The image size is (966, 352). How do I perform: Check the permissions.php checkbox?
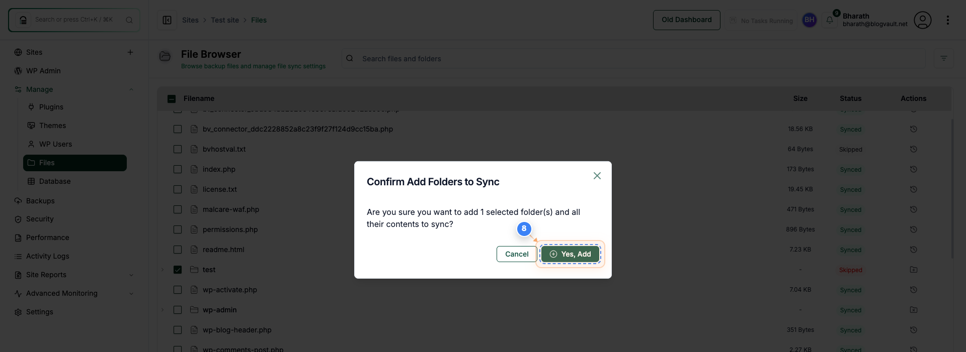pyautogui.click(x=178, y=229)
